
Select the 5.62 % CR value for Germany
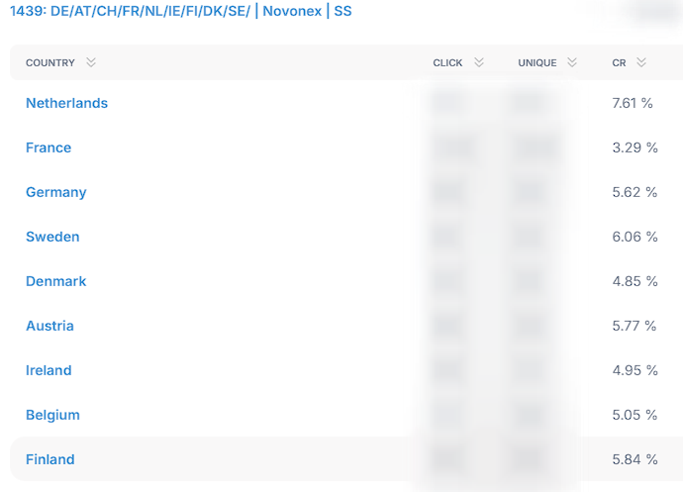[x=634, y=192]
